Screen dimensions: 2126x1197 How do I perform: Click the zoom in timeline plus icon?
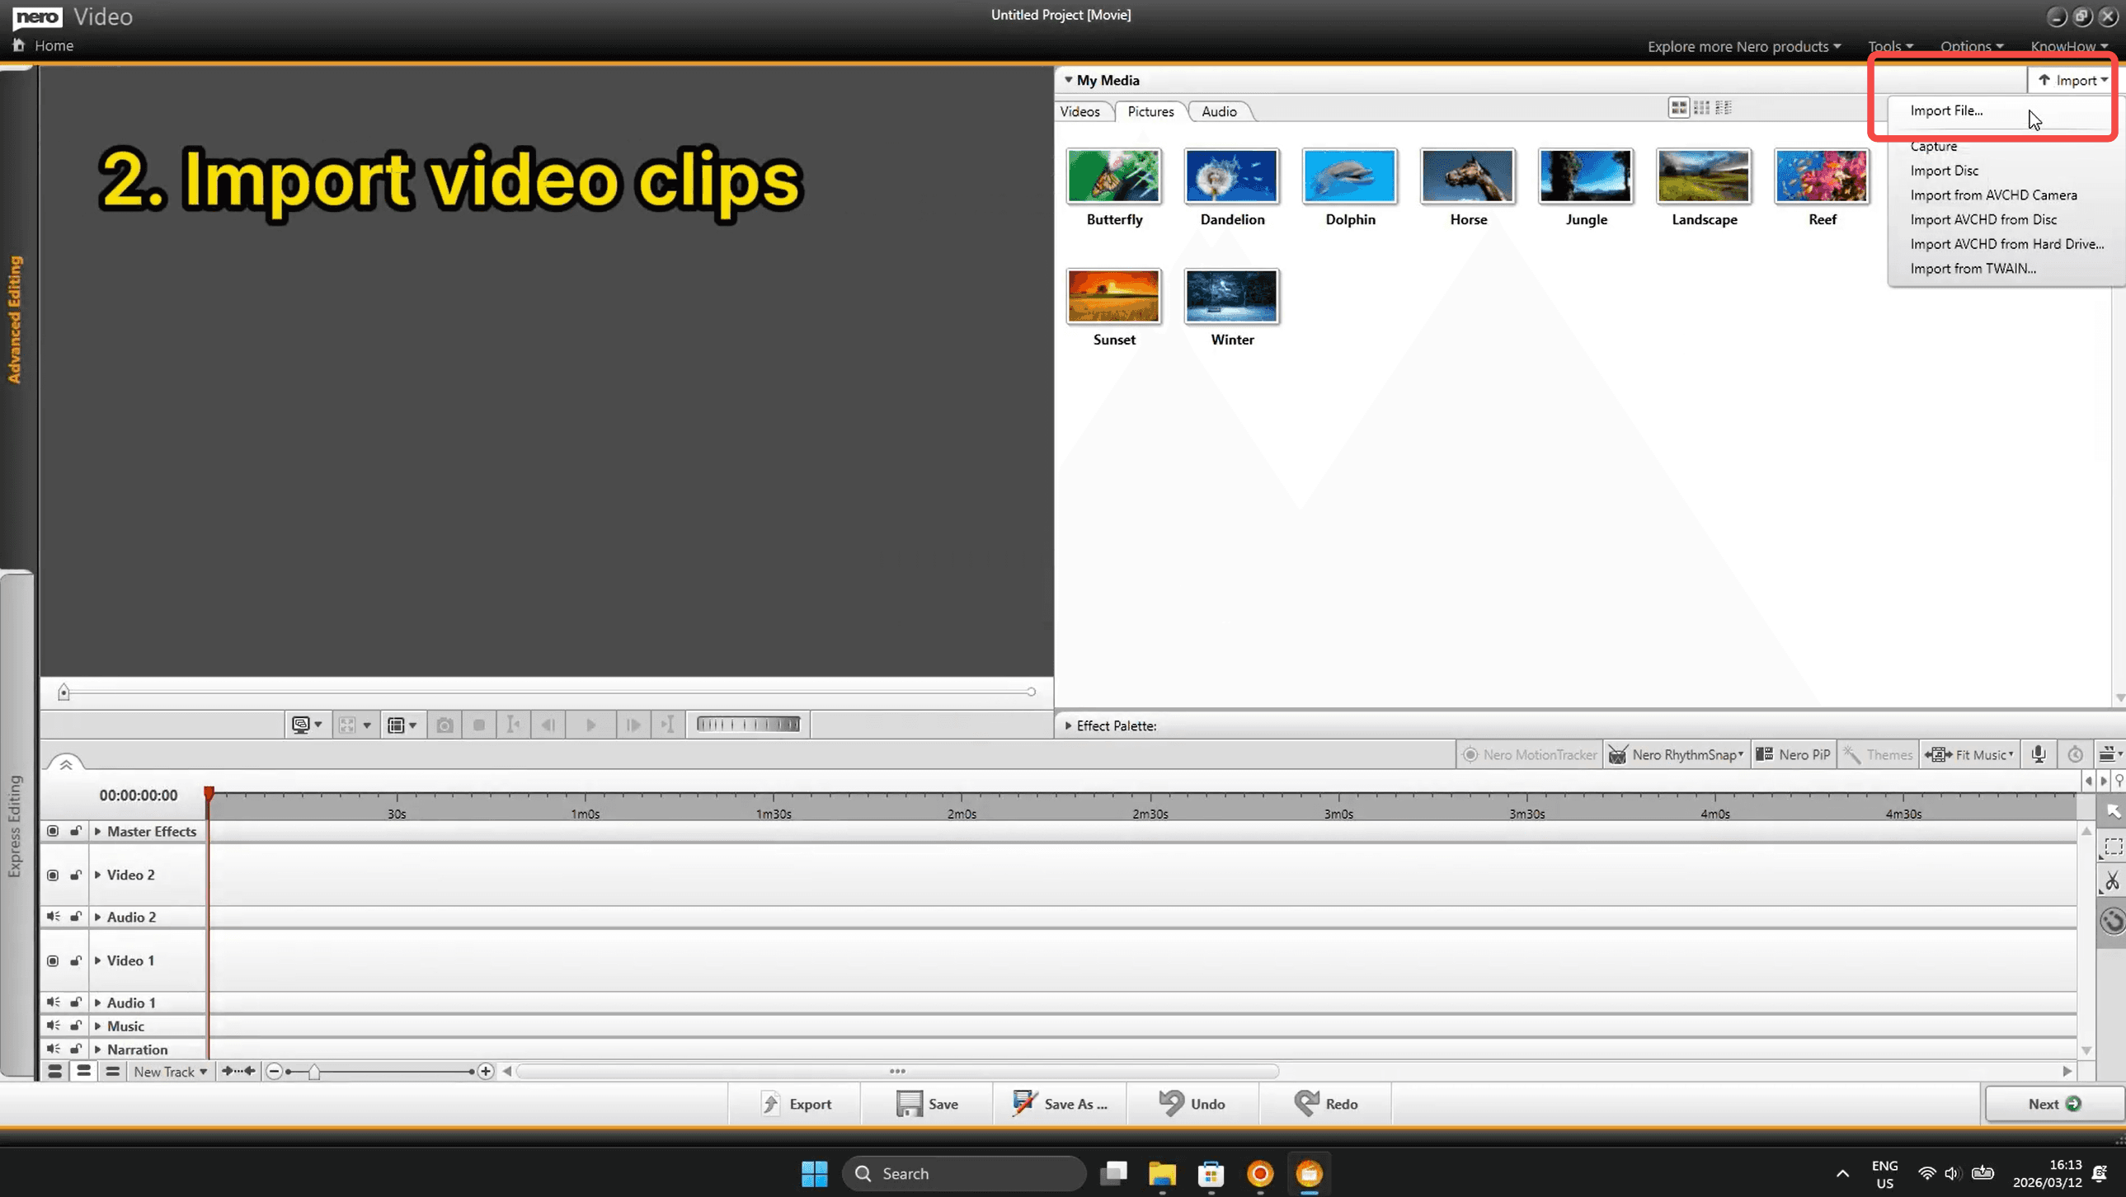485,1071
